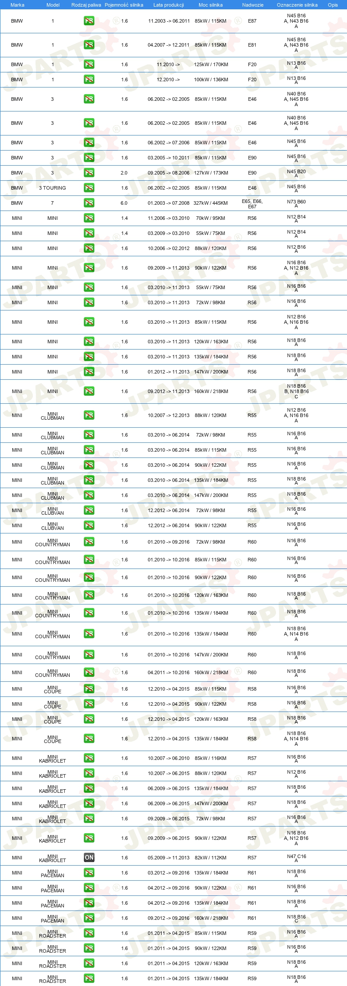This screenshot has width=347, height=986.
Task: Click the Model column header
Action: (x=53, y=5)
